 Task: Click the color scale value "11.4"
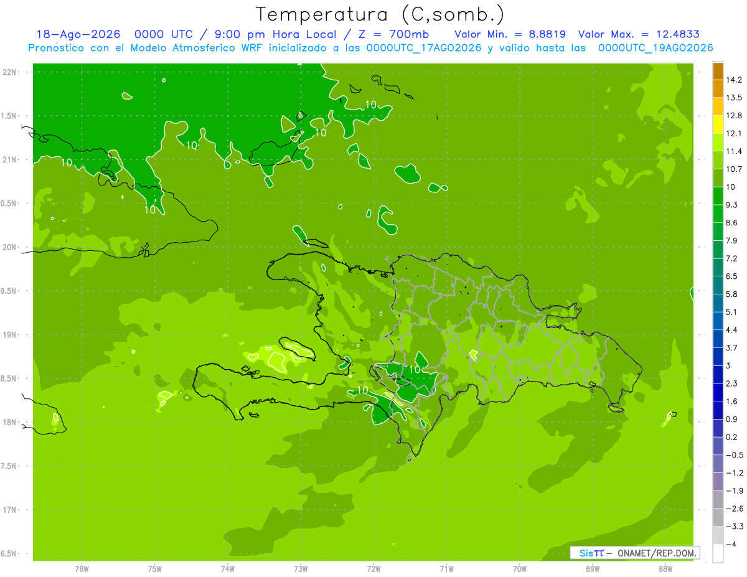pyautogui.click(x=735, y=151)
